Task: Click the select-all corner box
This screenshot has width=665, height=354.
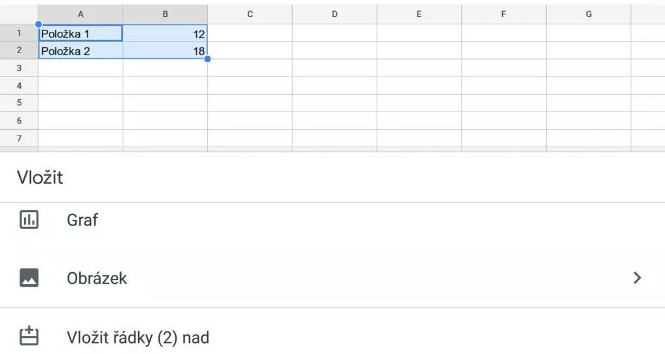Action: click(19, 14)
